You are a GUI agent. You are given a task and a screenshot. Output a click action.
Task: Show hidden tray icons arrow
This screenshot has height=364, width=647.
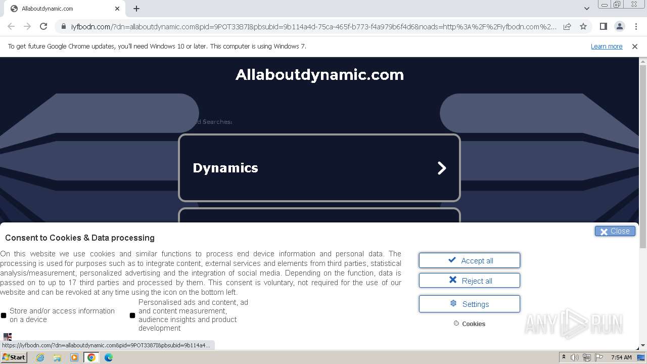(564, 357)
